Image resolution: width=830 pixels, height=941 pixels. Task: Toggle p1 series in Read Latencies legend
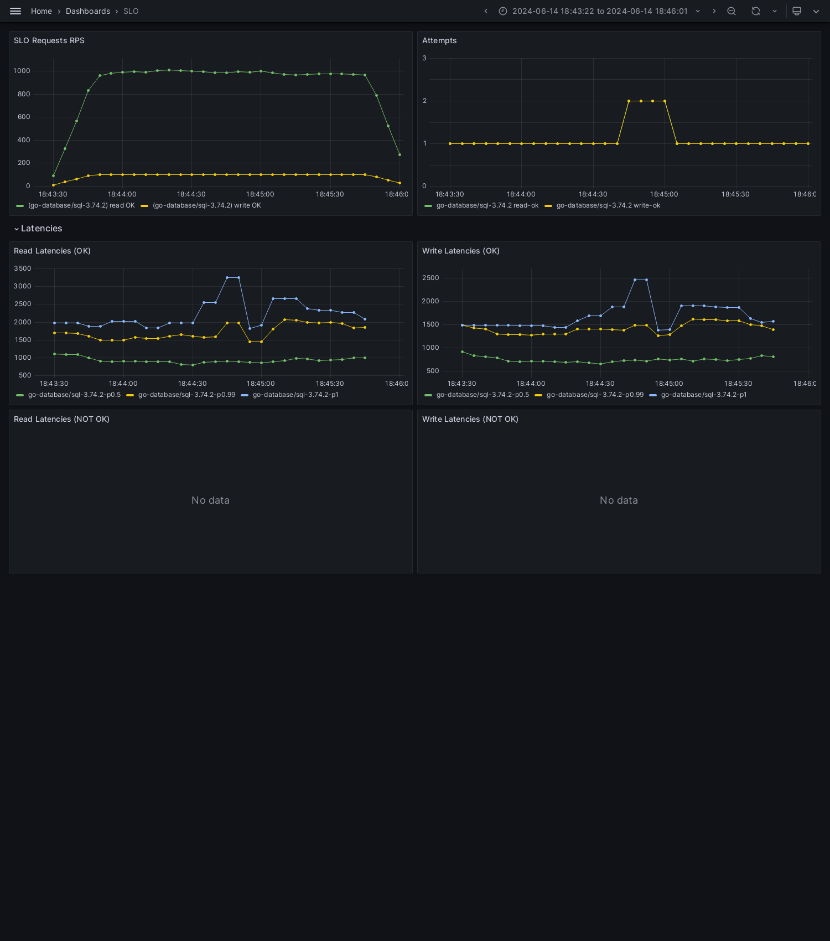pos(295,395)
